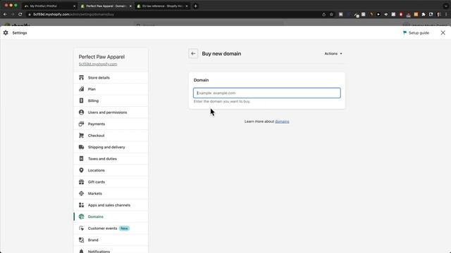Focus the Domain input field
This screenshot has width=451, height=253.
click(x=267, y=93)
